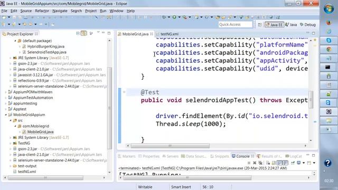The width and height of the screenshot is (338, 190).
Task: Toggle show console on standard error
Action: pyautogui.click(x=285, y=163)
